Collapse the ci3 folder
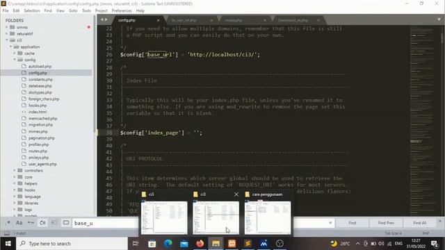445x250 pixels. point(6,40)
